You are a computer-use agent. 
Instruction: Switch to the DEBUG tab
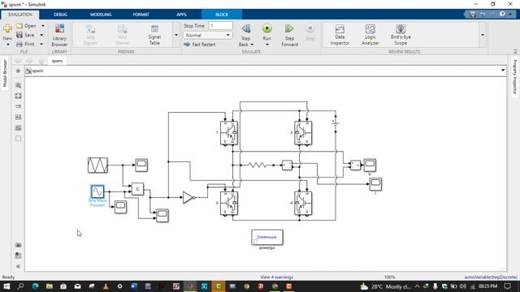click(x=60, y=15)
